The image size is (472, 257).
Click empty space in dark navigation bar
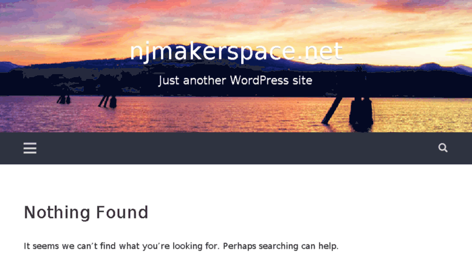236,148
